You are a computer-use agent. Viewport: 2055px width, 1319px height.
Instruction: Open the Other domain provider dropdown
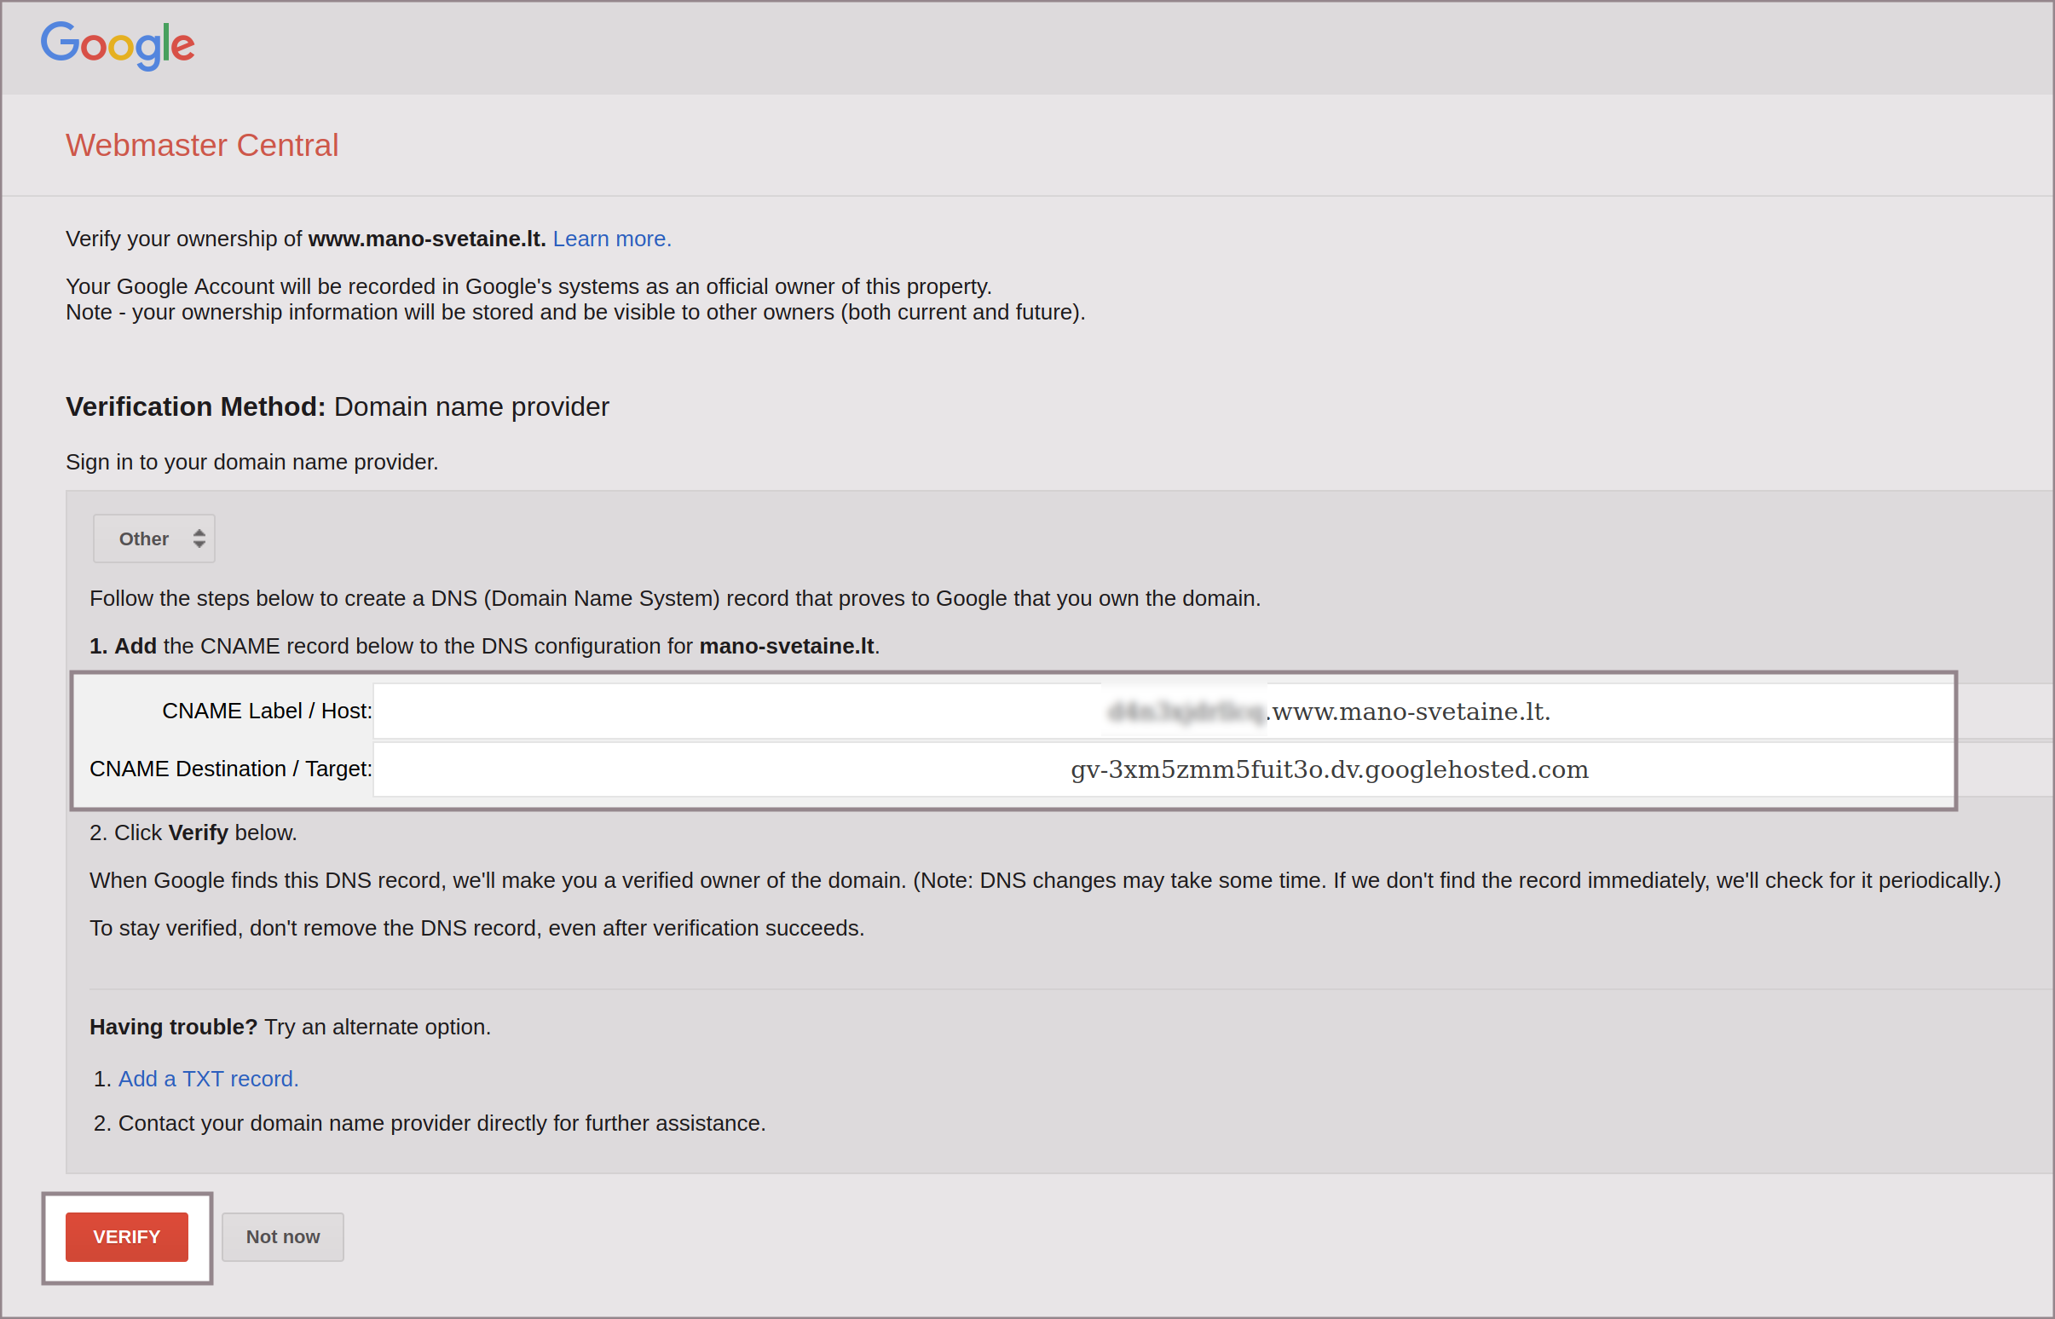pos(153,539)
